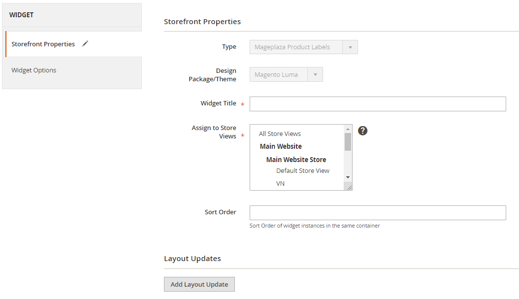Screen dimensions: 519x299
Task: Switch to the Storefront Properties tab
Action: point(43,44)
